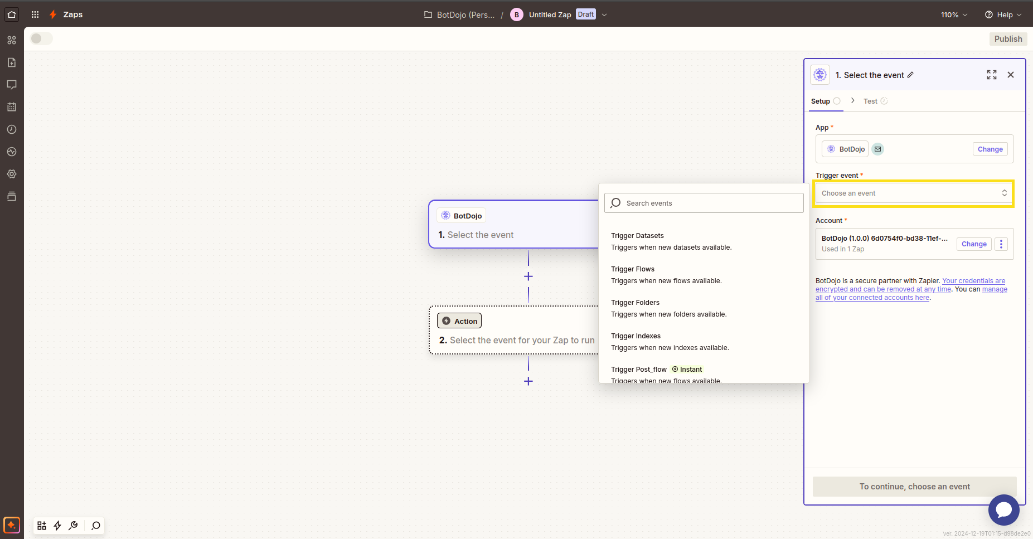Click the Search events field

(x=704, y=203)
